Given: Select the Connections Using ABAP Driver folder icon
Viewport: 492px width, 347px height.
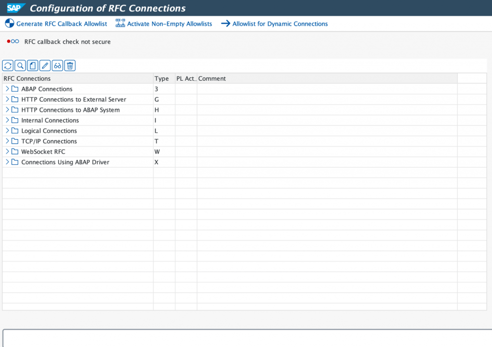Looking at the screenshot, I should pos(15,162).
